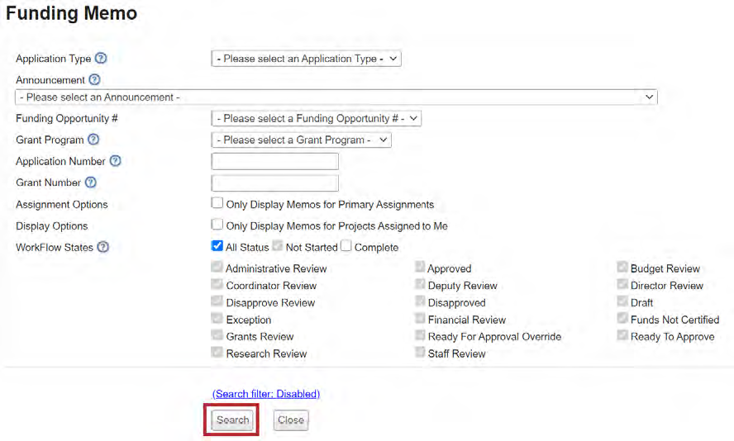Focus the Grant Number text box
Screen dimensions: 734x441
pos(274,183)
